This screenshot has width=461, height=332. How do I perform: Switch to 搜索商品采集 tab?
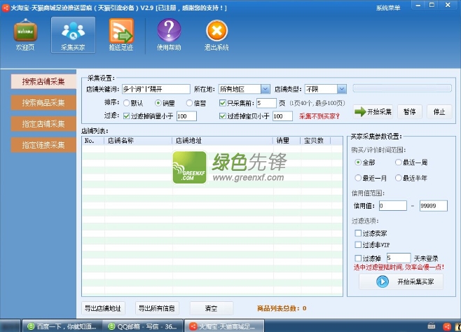pos(43,102)
